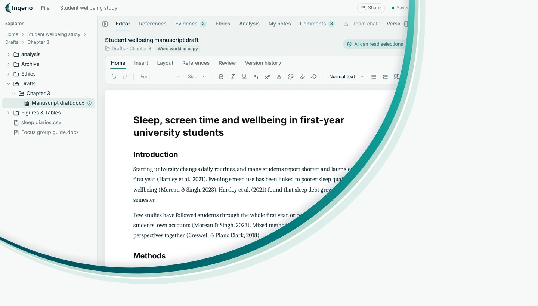Viewport: 538px width, 306px height.
Task: Expand the Figures & Tables folder
Action: point(9,113)
